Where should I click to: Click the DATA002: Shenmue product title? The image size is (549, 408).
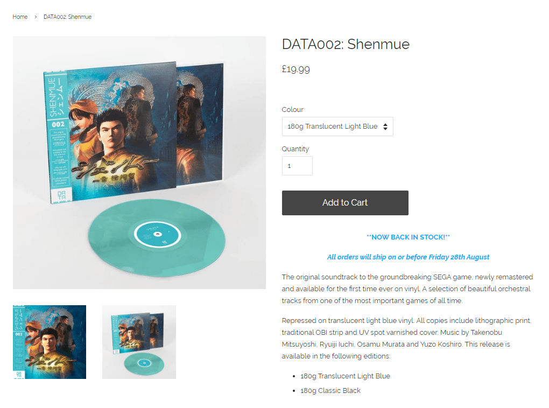346,44
